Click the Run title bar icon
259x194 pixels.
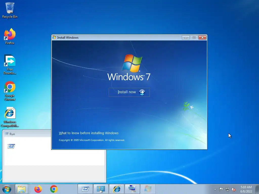pos(6,134)
